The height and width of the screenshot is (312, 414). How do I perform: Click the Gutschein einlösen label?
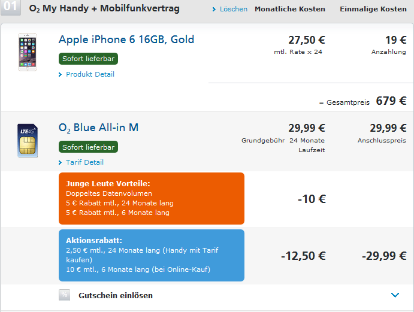[116, 295]
